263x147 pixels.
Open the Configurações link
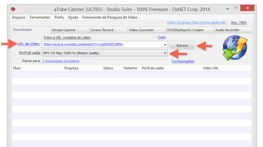[x=183, y=61]
